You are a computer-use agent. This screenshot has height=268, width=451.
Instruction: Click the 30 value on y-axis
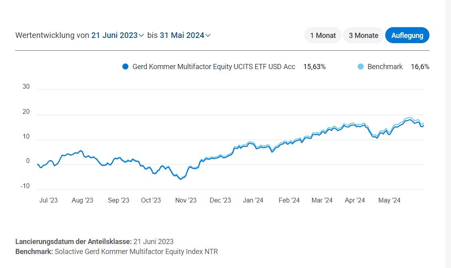pos(26,87)
